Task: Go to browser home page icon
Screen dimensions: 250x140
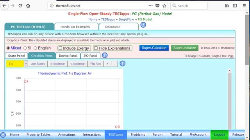Action: tap(28, 6)
